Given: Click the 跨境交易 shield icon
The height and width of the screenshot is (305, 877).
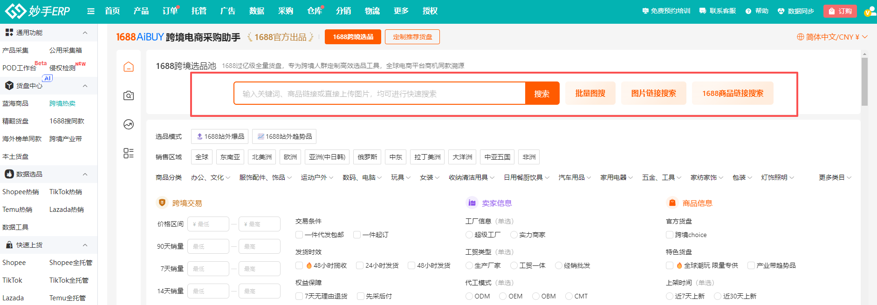Looking at the screenshot, I should click(162, 203).
